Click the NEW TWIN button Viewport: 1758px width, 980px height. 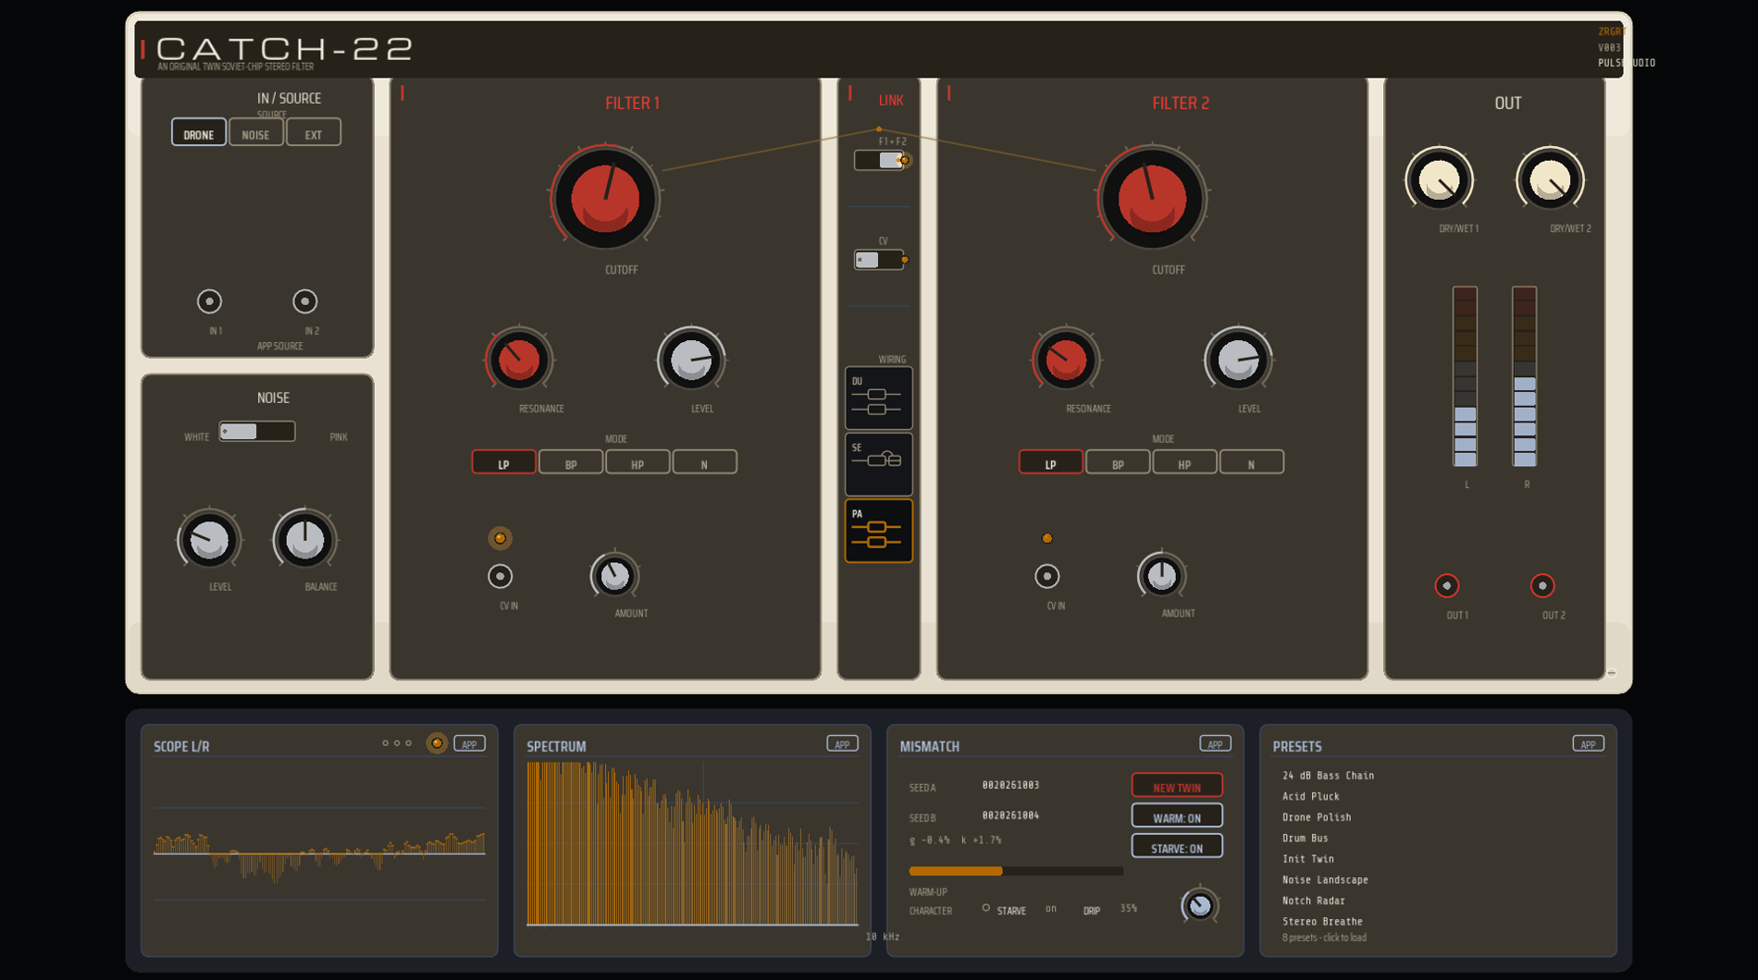[x=1177, y=786]
